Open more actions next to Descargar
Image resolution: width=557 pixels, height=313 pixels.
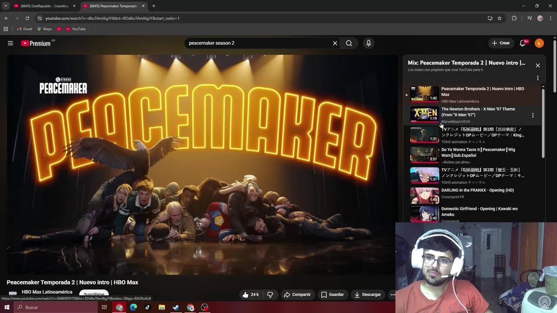(393, 294)
